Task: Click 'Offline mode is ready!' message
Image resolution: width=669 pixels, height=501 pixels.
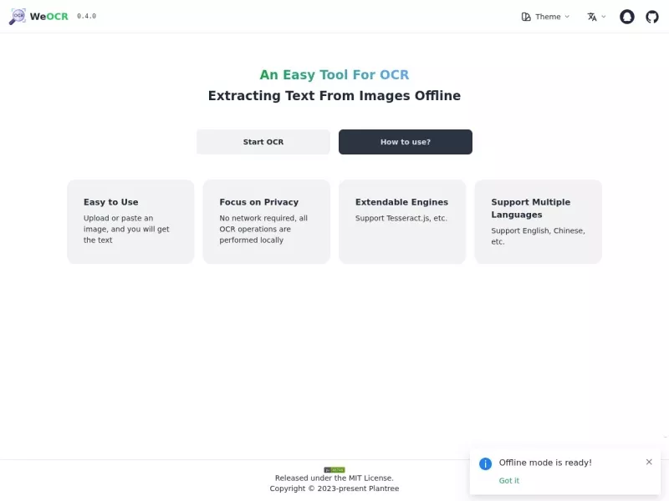Action: [545, 463]
